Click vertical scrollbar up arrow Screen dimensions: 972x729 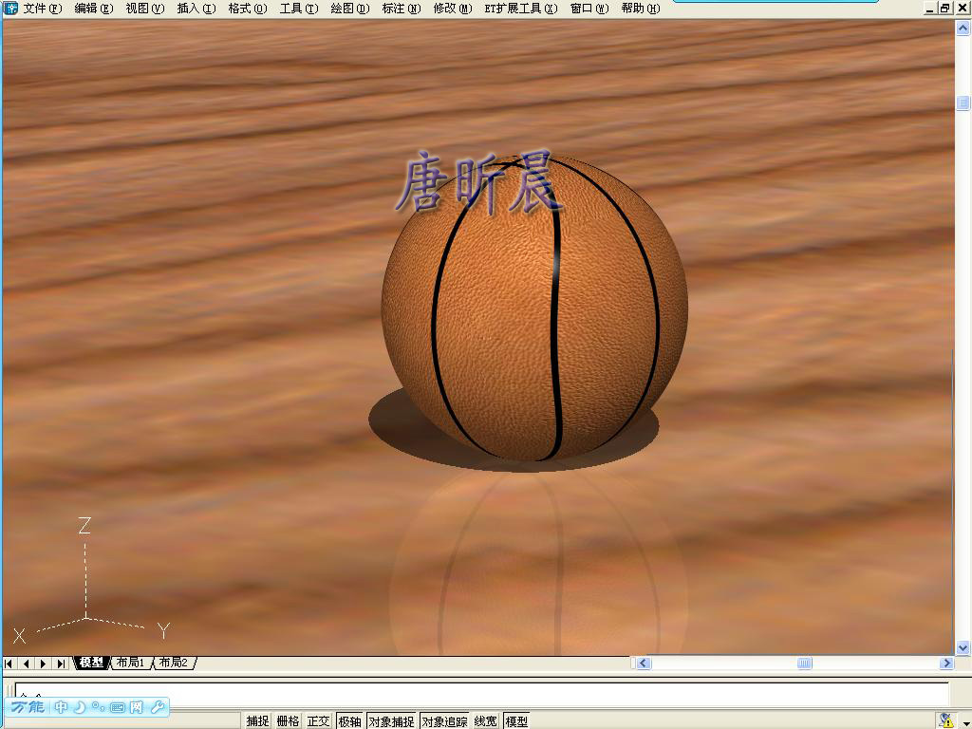[x=963, y=28]
